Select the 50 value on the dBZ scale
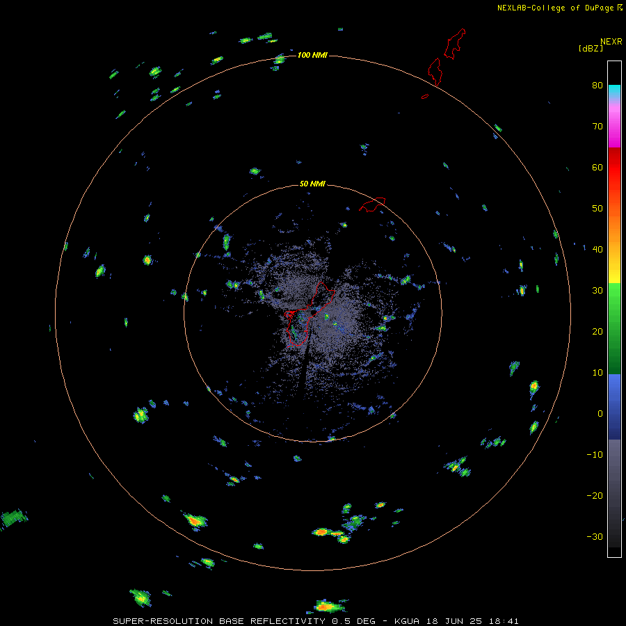 (x=597, y=209)
